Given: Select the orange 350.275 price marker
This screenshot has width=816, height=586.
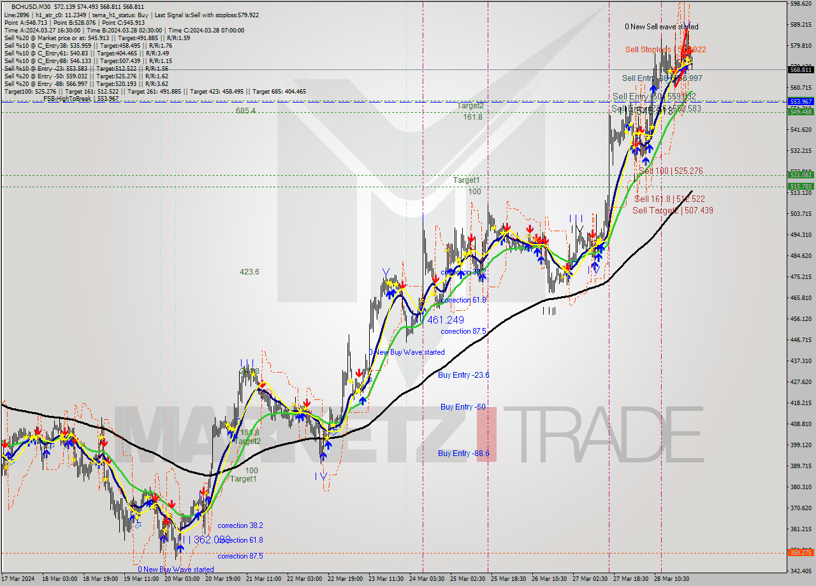Looking at the screenshot, I should 801,552.
